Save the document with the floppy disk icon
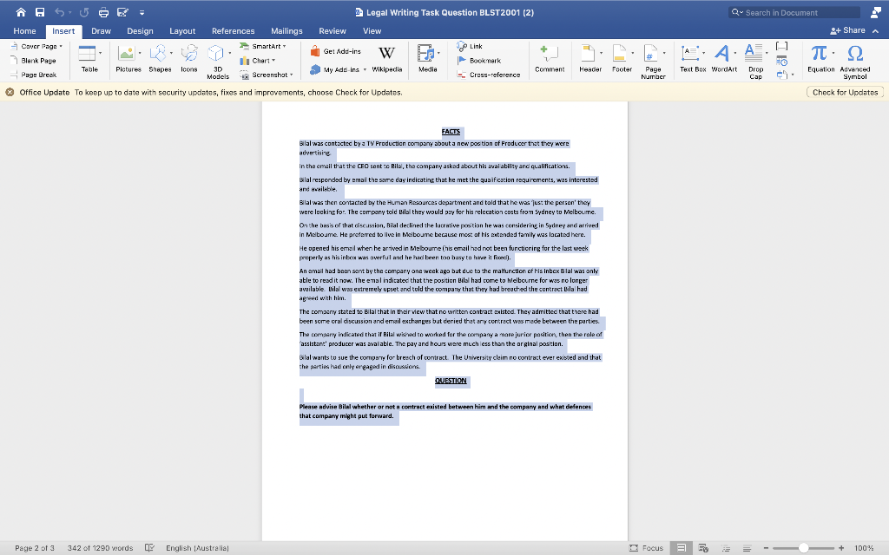The image size is (889, 555). click(x=40, y=12)
